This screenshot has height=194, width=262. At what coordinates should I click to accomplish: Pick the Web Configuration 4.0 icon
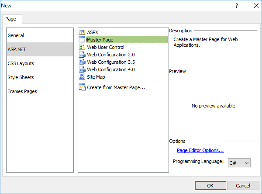(x=82, y=69)
